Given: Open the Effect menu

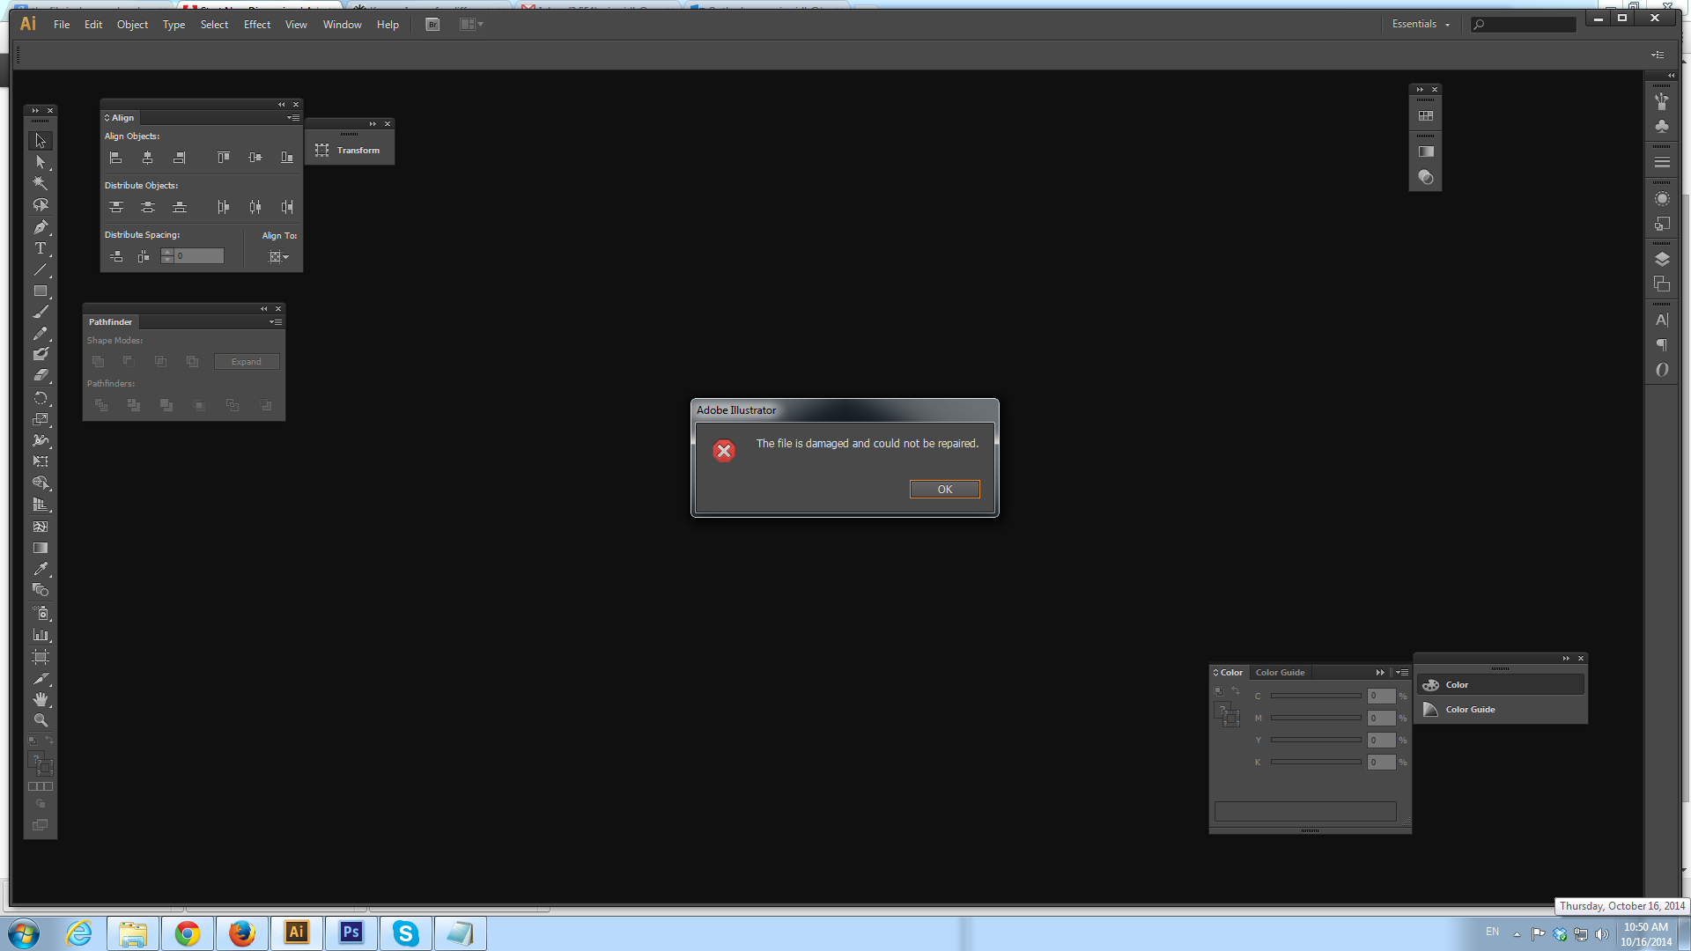Looking at the screenshot, I should pos(255,25).
